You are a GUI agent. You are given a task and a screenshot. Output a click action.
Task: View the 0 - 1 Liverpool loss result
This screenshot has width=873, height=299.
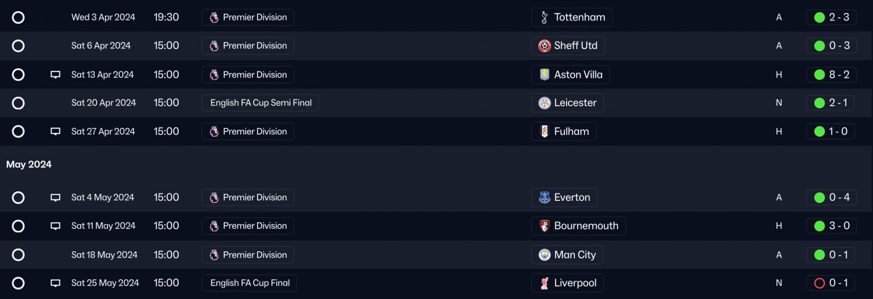click(831, 283)
